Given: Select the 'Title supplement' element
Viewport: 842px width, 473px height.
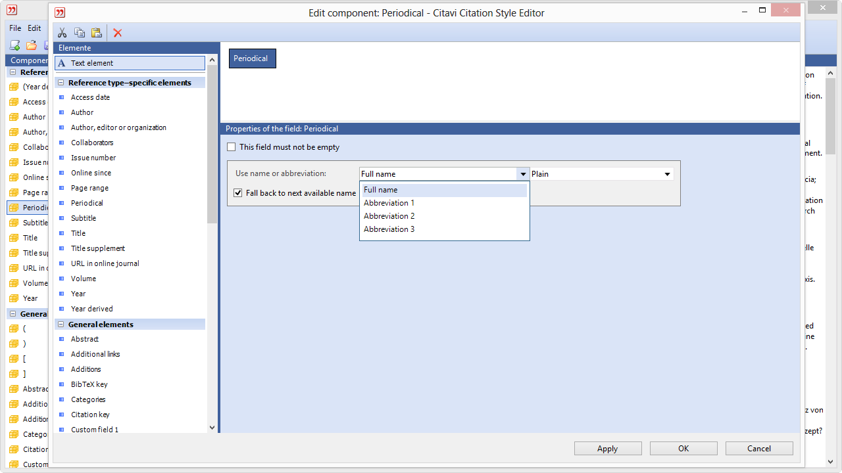Looking at the screenshot, I should (x=98, y=248).
